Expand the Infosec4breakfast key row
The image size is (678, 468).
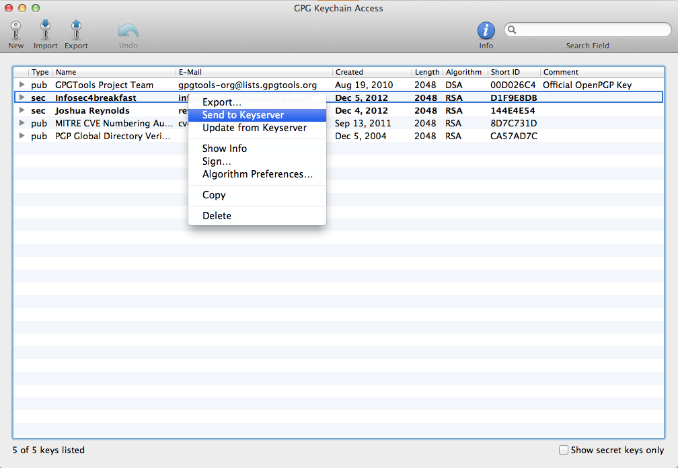click(22, 97)
